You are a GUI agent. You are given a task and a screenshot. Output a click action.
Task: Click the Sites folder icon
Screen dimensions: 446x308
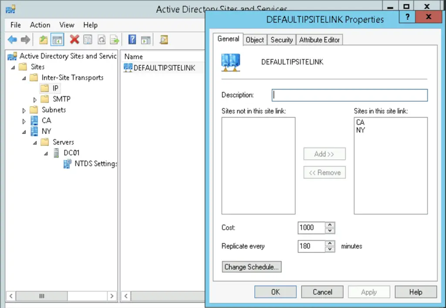(23, 67)
